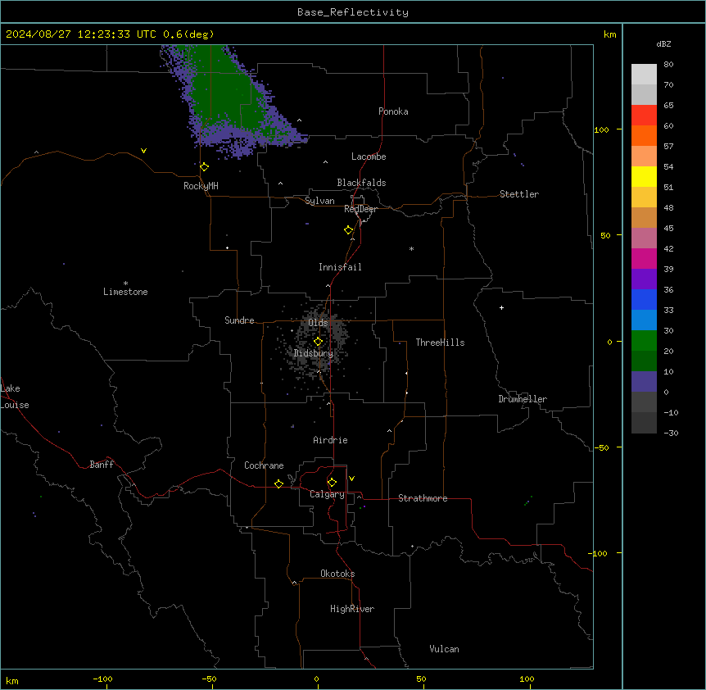Image resolution: width=706 pixels, height=690 pixels.
Task: Click the Didsbury town label
Action: [314, 353]
